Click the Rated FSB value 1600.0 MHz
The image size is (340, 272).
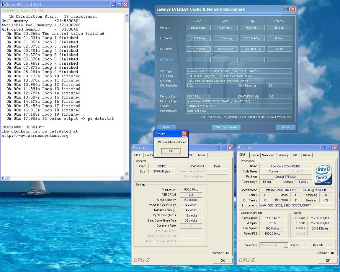273,234
